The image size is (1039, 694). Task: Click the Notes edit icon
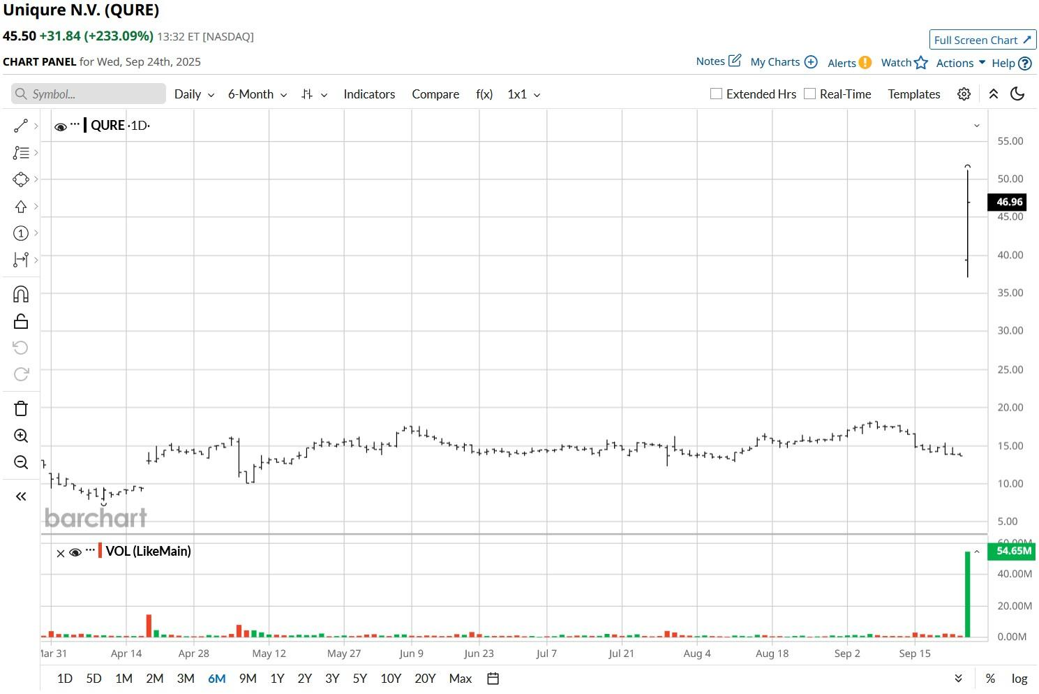click(735, 61)
